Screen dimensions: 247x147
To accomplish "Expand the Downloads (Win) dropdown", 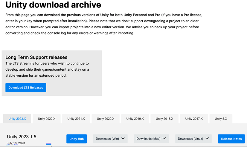I will 110,139.
